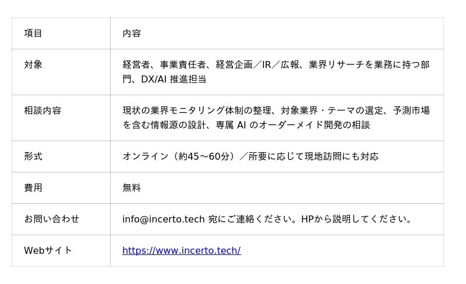Select the Webサイト row label
This screenshot has height=284, width=466.
click(48, 251)
